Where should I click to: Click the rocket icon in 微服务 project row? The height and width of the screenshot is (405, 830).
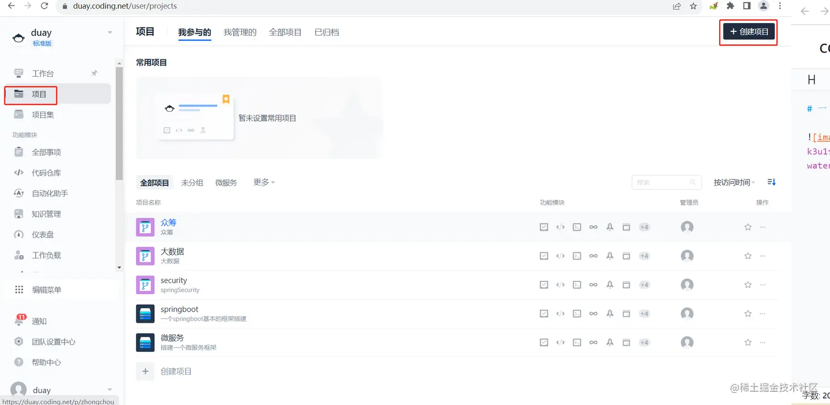610,342
